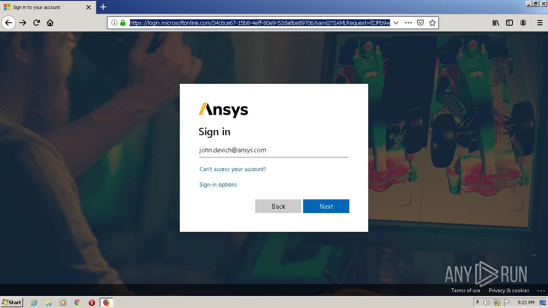Show site information icon in address bar

pos(114,23)
